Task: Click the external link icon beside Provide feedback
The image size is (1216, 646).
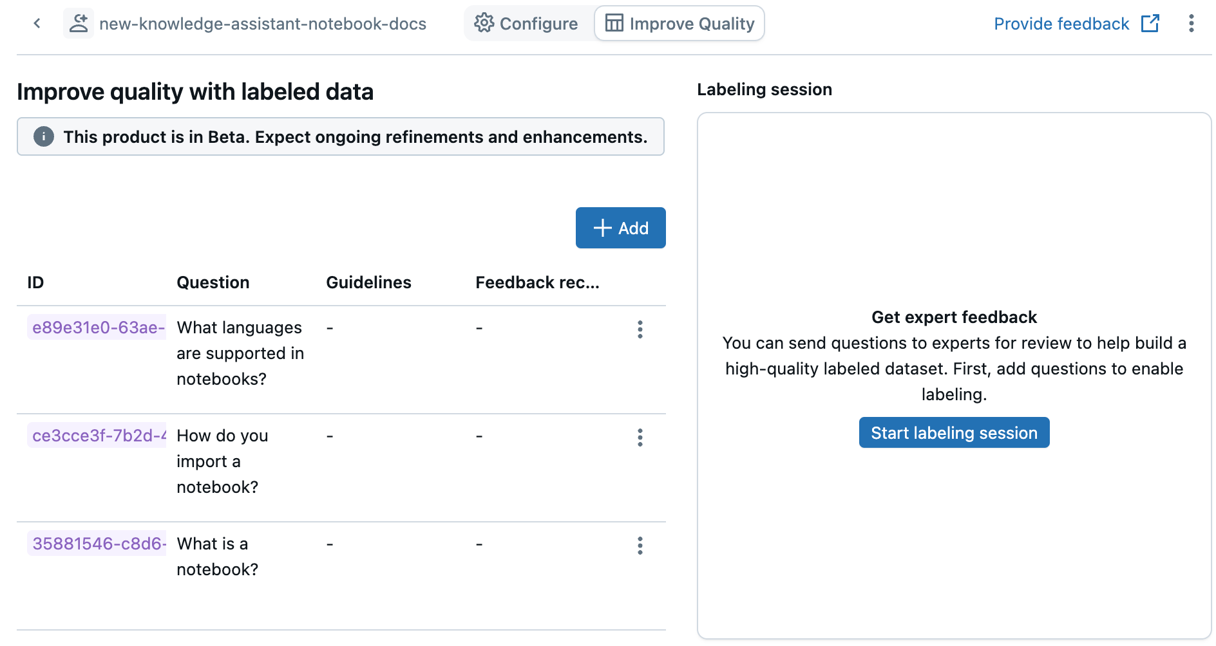Action: point(1150,24)
